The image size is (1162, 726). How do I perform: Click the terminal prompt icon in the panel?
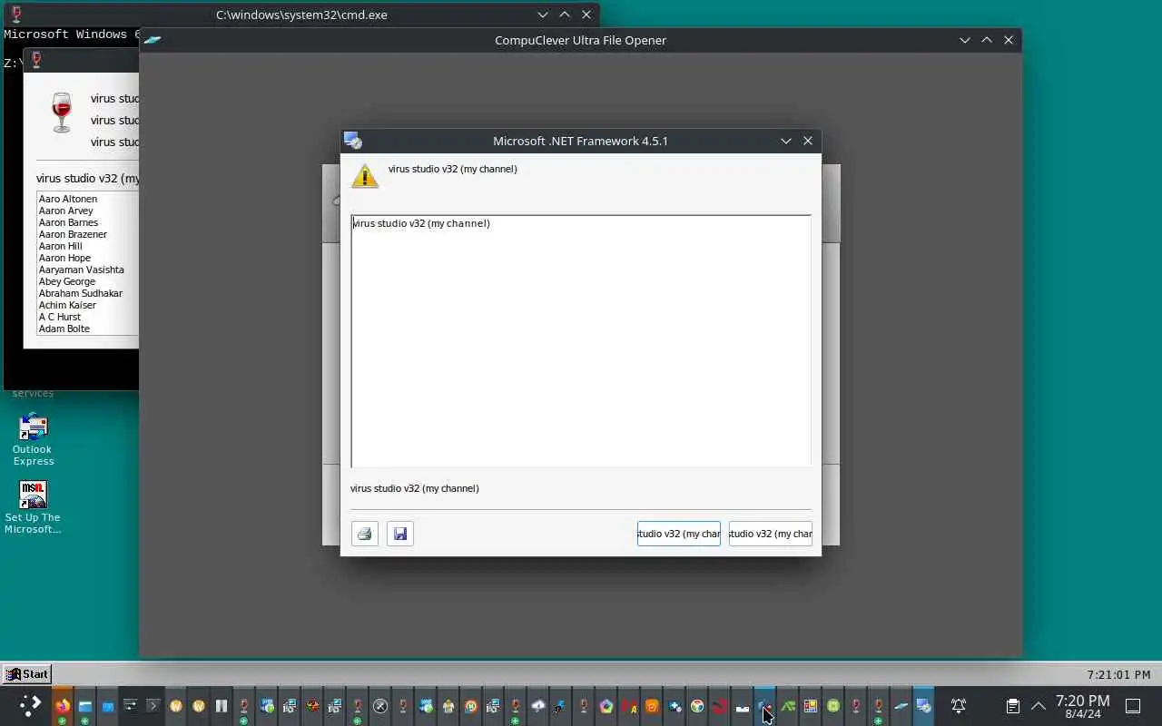click(x=153, y=705)
